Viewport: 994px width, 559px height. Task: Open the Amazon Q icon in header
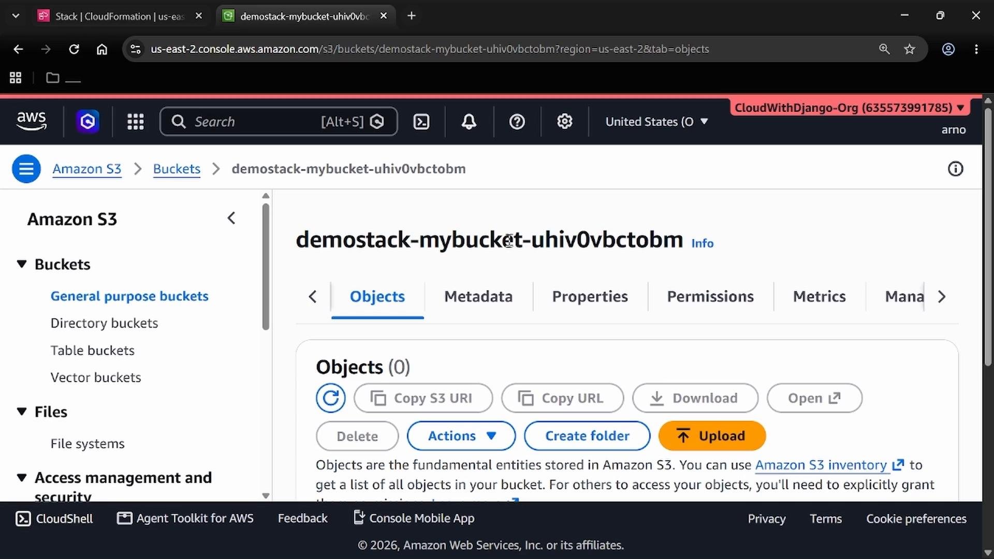coord(87,122)
